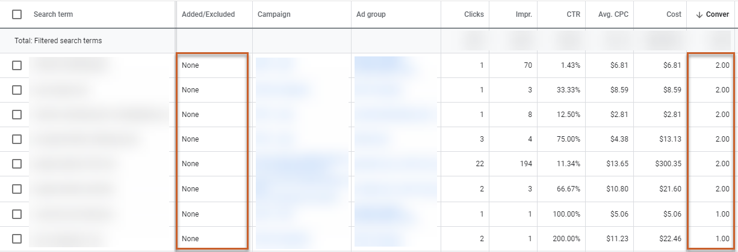
Task: Sort by the Search term column header
Action: tap(53, 14)
